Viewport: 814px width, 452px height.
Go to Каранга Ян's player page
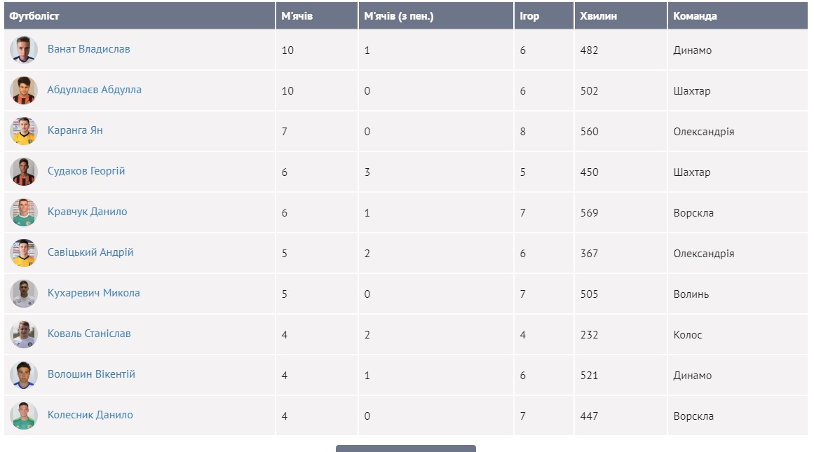[x=75, y=130]
